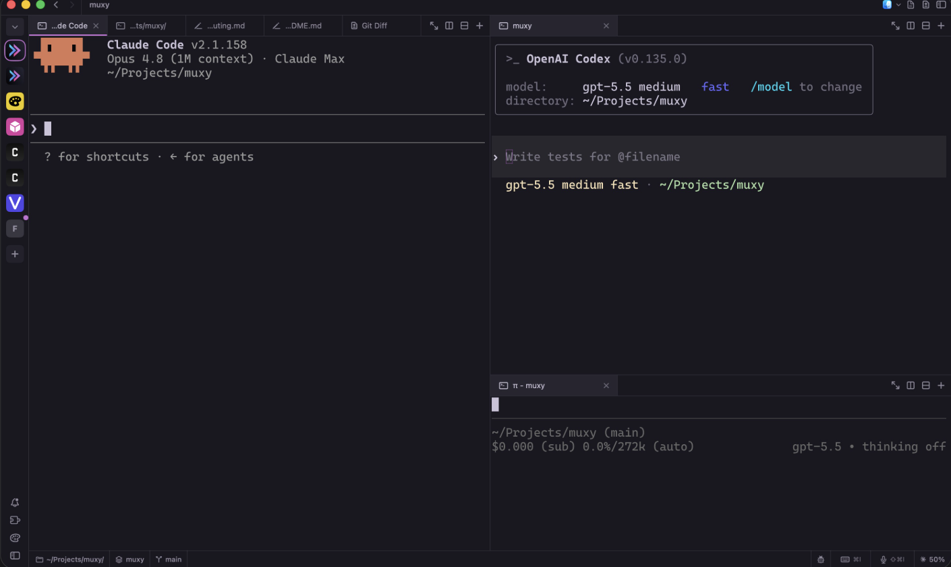Open the second Muxy arrows project in the sidebar

click(x=15, y=76)
